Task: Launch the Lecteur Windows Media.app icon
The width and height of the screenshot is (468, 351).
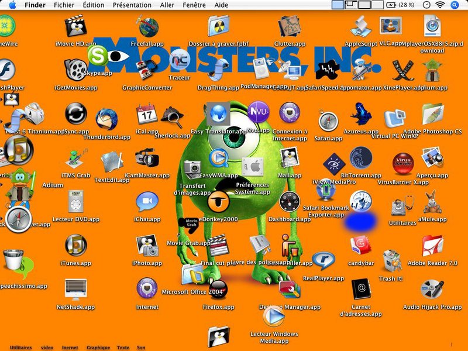Action: click(x=274, y=316)
